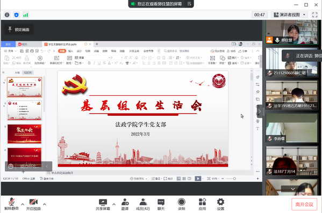The width and height of the screenshot is (322, 213).
Task: Expand video options arrow beside 开启视频
Action: 45,204
